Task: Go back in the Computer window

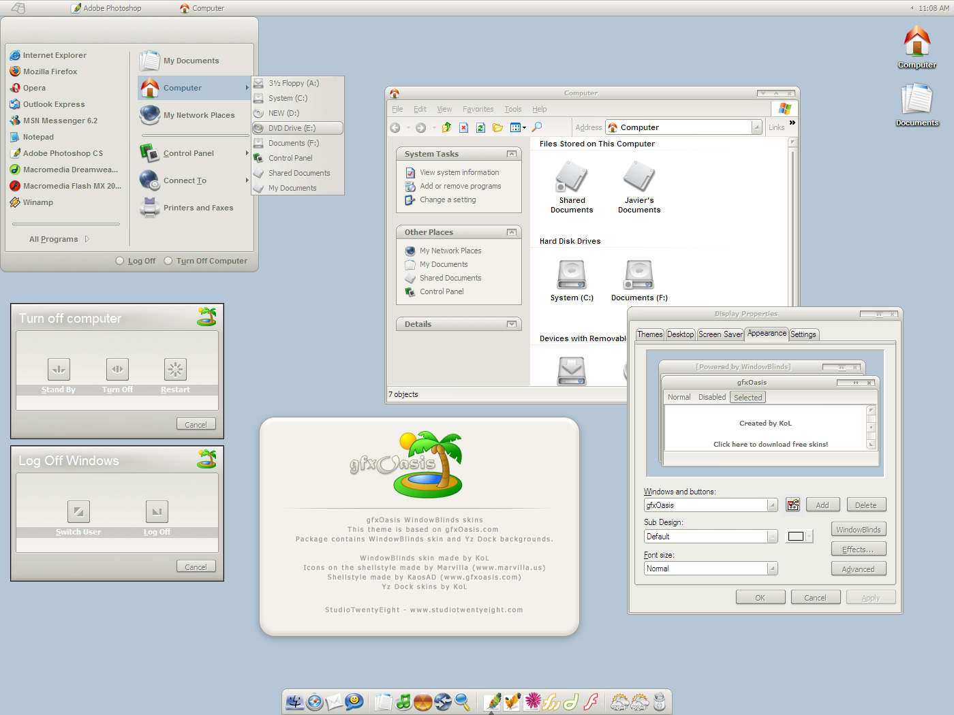Action: pyautogui.click(x=395, y=127)
